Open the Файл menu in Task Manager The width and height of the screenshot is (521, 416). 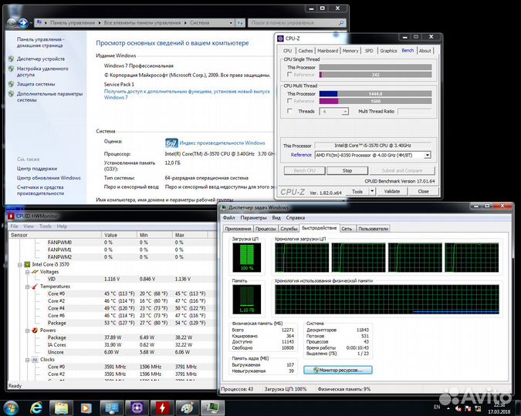click(228, 218)
